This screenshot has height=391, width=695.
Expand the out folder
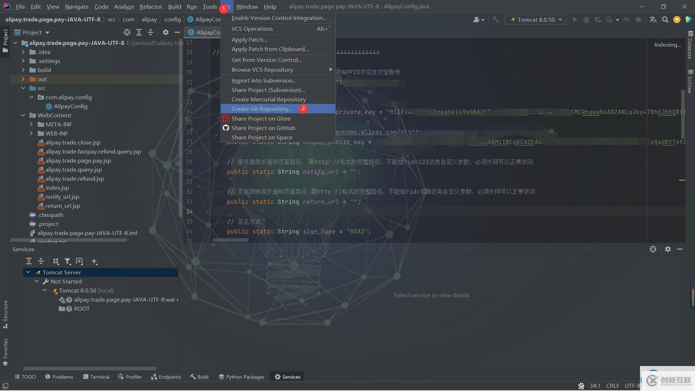[x=23, y=79]
